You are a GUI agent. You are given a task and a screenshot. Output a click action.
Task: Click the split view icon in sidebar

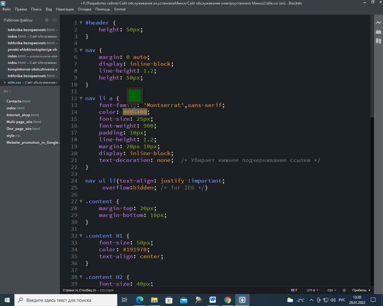coord(54,20)
